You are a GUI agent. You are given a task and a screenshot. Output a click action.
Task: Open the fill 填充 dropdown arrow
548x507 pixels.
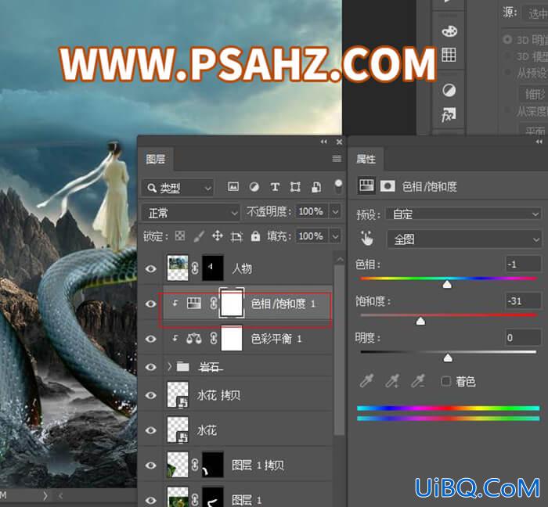[x=335, y=236]
